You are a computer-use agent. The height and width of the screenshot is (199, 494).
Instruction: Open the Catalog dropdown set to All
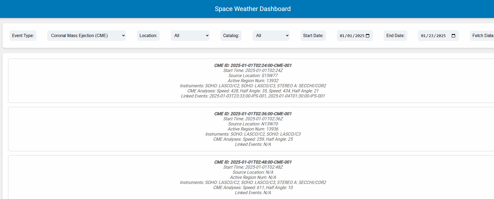[x=271, y=35]
